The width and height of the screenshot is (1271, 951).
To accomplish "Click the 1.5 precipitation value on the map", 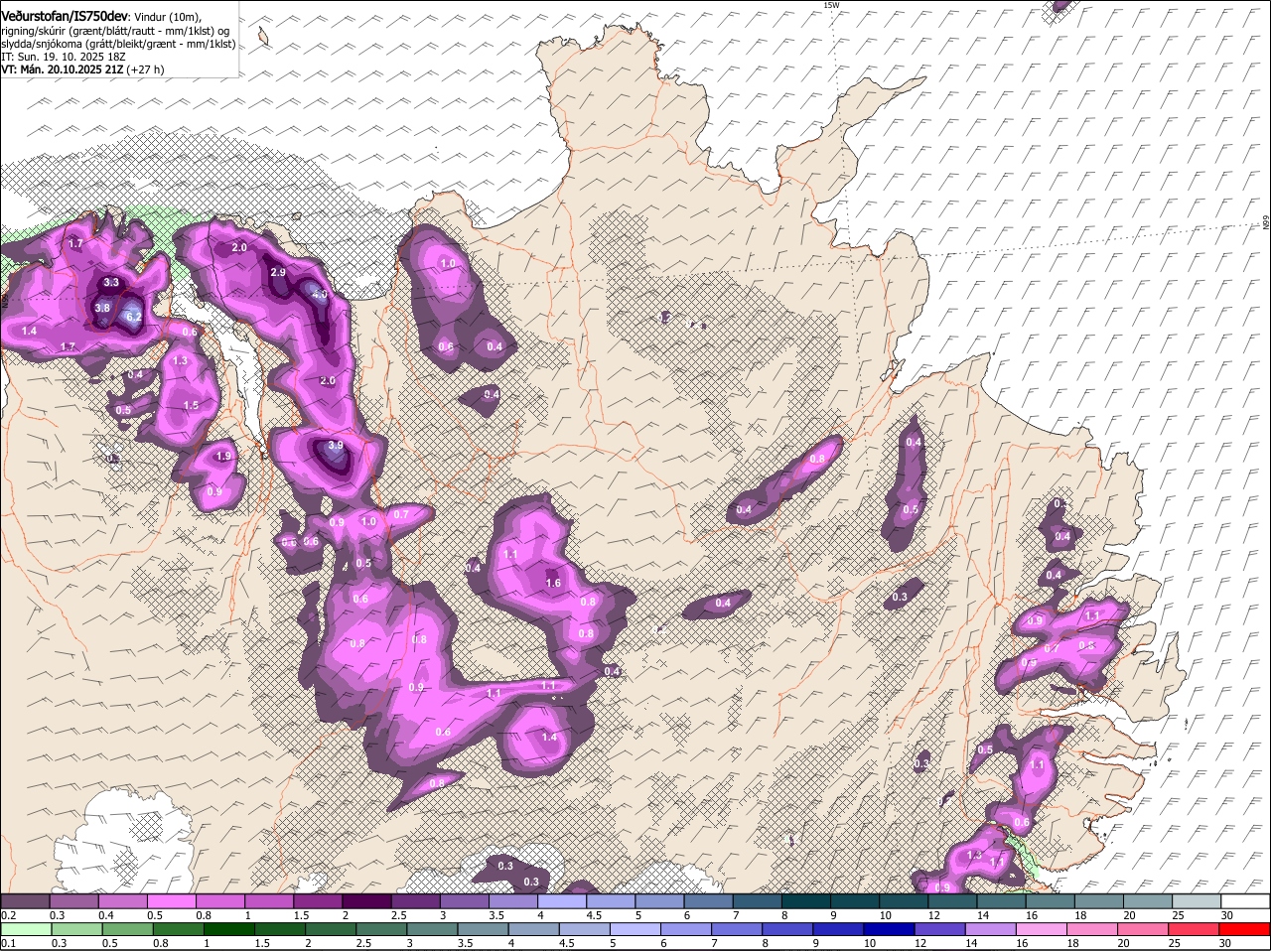I will (x=191, y=405).
